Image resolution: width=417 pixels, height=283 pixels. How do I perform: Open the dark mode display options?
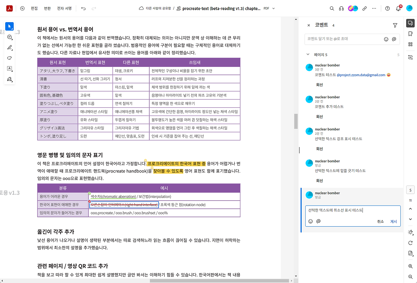410,232
